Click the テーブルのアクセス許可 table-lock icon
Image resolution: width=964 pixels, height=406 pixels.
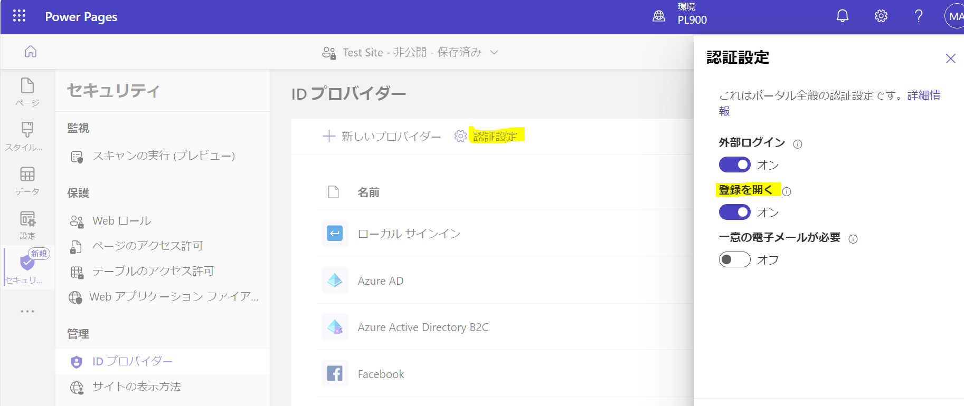pyautogui.click(x=77, y=272)
